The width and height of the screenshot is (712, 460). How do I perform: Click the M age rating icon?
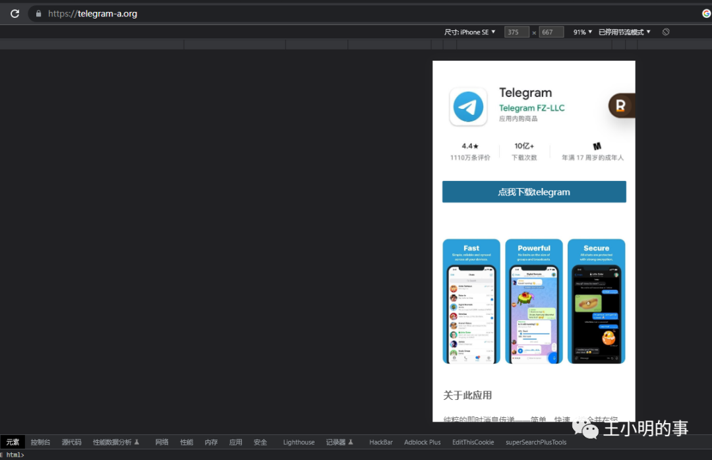(597, 146)
